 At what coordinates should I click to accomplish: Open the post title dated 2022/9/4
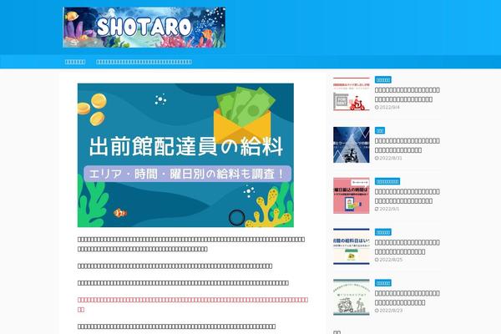pyautogui.click(x=407, y=94)
